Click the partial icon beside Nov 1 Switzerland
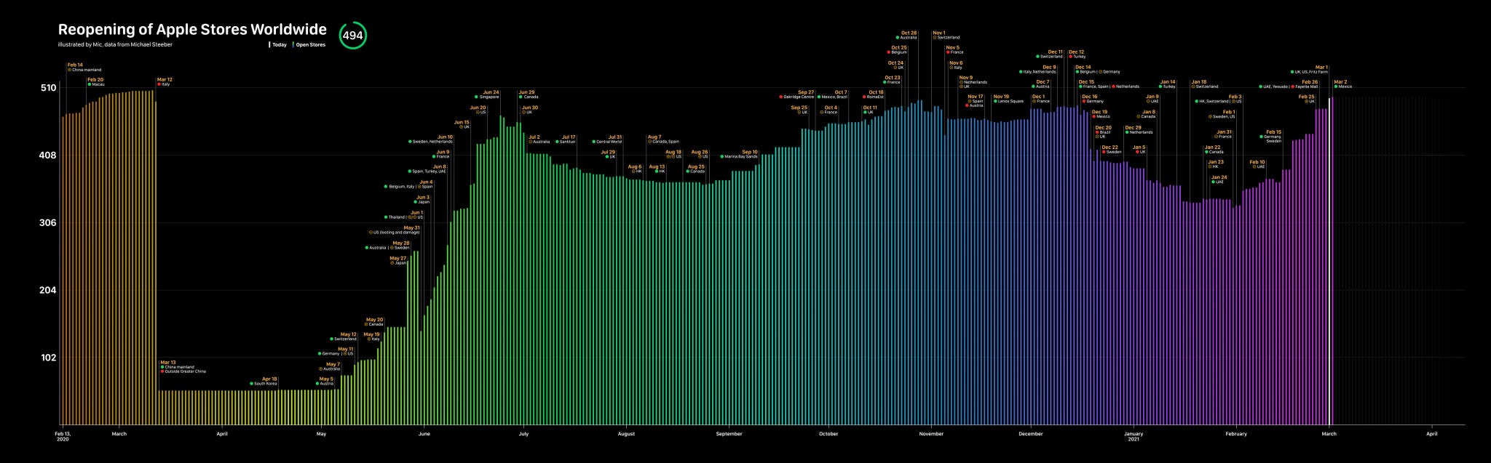Screen dimensions: 1491x463 (935, 38)
